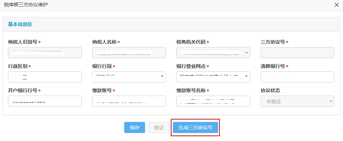Click the 协议状态 label
343x141 pixels.
tap(270, 90)
